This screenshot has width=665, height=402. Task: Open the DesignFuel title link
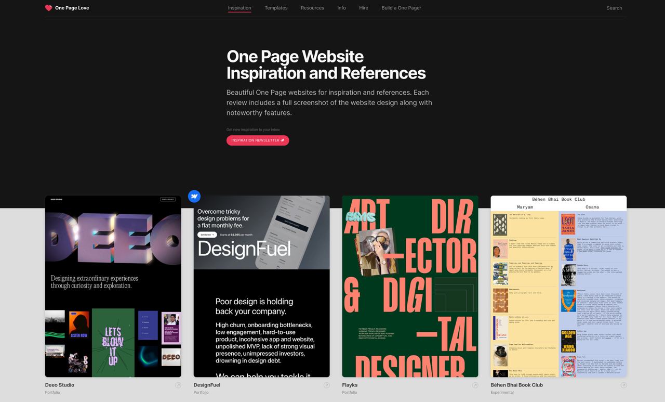tap(207, 385)
